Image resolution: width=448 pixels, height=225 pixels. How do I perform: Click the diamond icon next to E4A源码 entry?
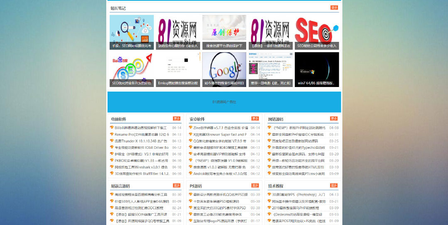112,201
